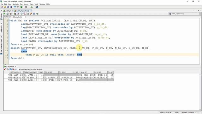The width and height of the screenshot is (202, 114).
Task: Click the 'Insert' mode indicator in status bar
Action: [x=176, y=113]
